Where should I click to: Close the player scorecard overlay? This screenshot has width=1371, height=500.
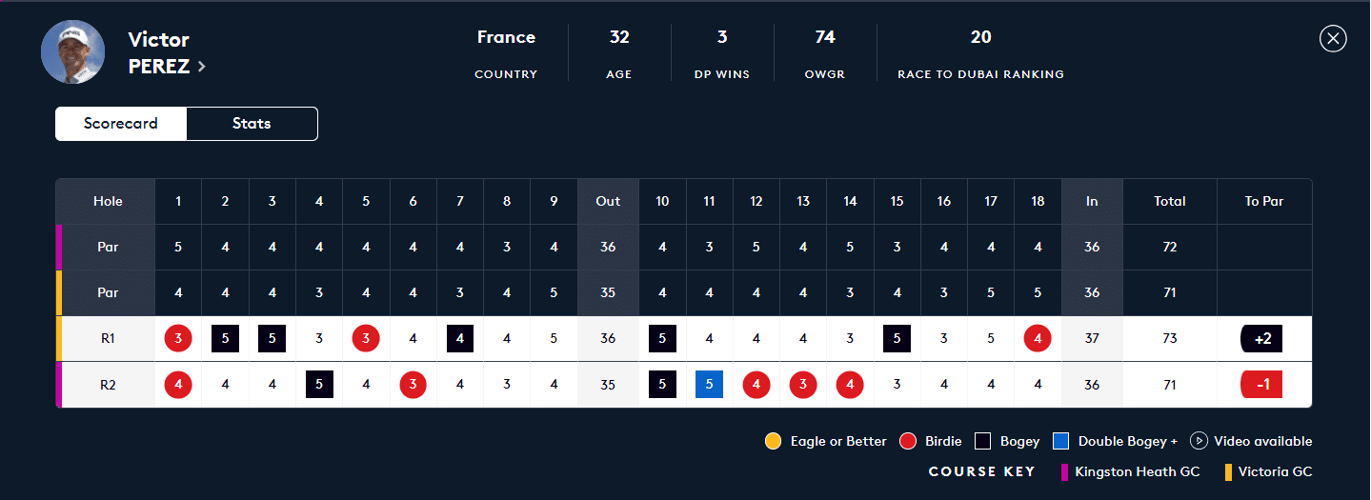pos(1333,39)
